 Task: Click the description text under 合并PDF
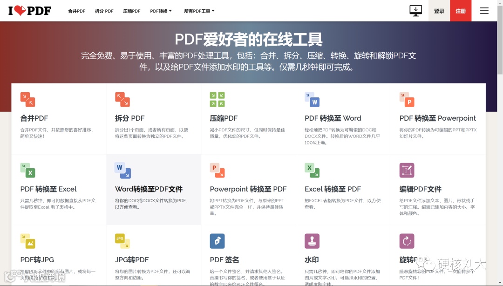tap(57, 133)
